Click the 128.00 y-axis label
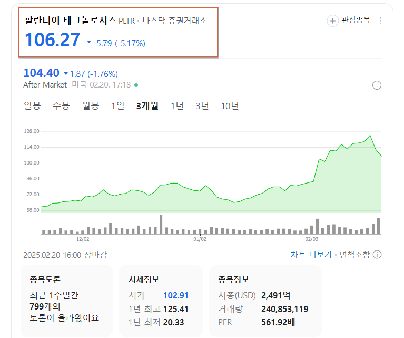 [32, 131]
